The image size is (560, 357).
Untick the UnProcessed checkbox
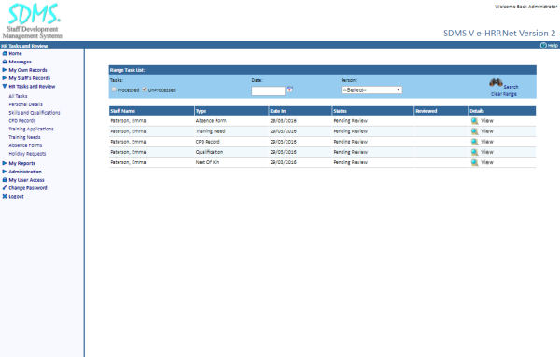click(x=145, y=89)
